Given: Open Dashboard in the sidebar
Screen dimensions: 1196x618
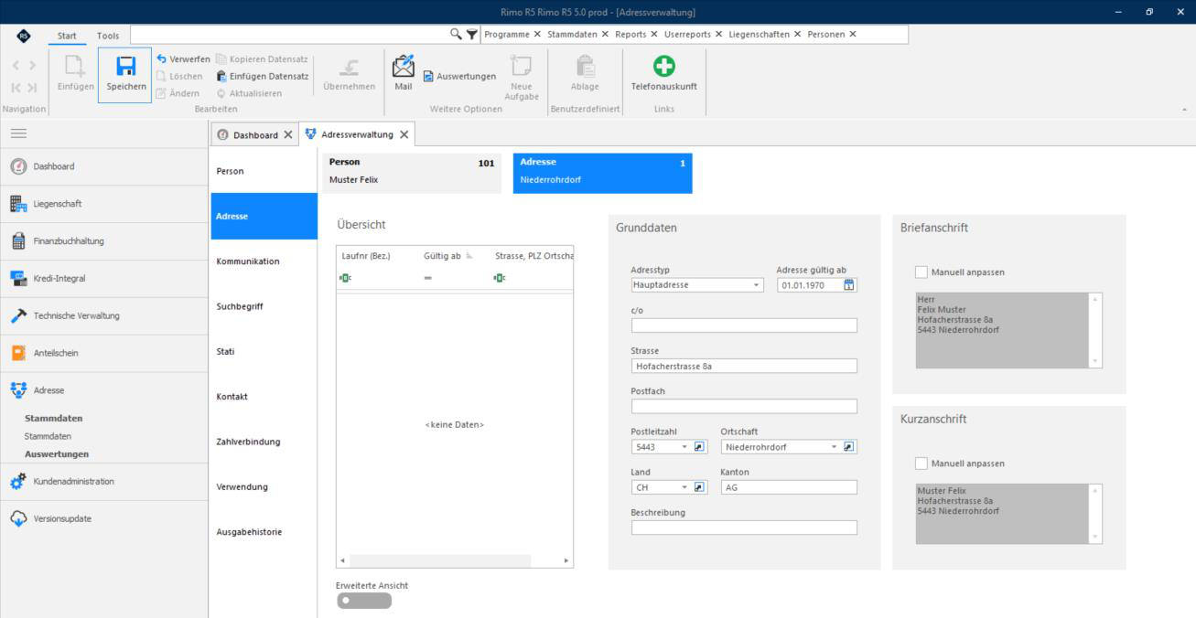Looking at the screenshot, I should tap(104, 166).
